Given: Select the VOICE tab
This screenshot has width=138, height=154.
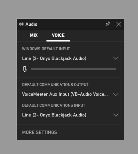Looking at the screenshot, I should [x=58, y=35].
